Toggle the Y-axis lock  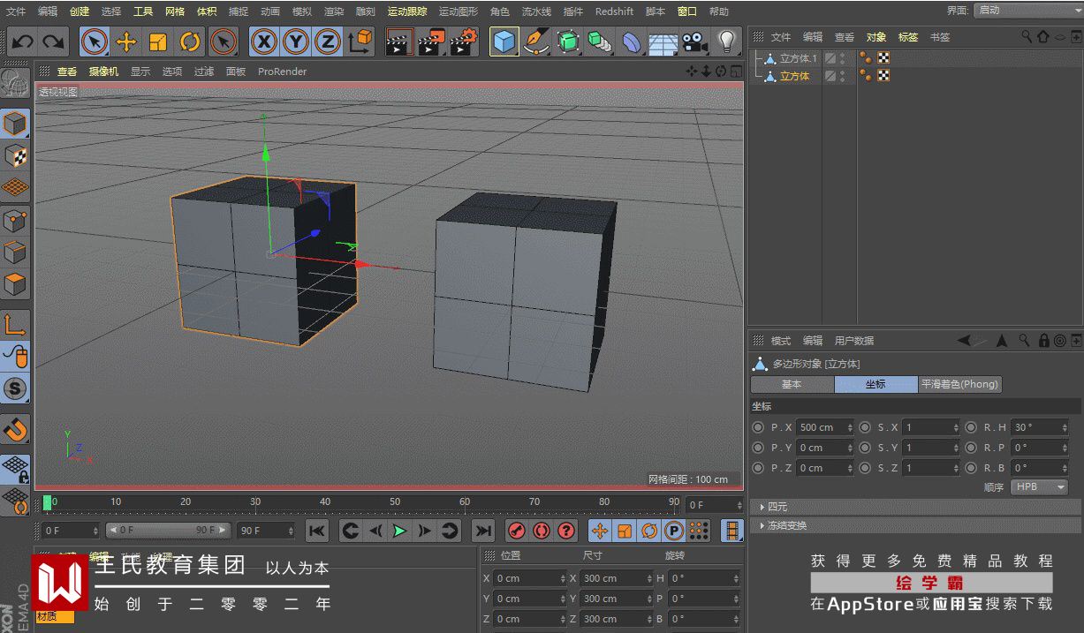(x=296, y=41)
